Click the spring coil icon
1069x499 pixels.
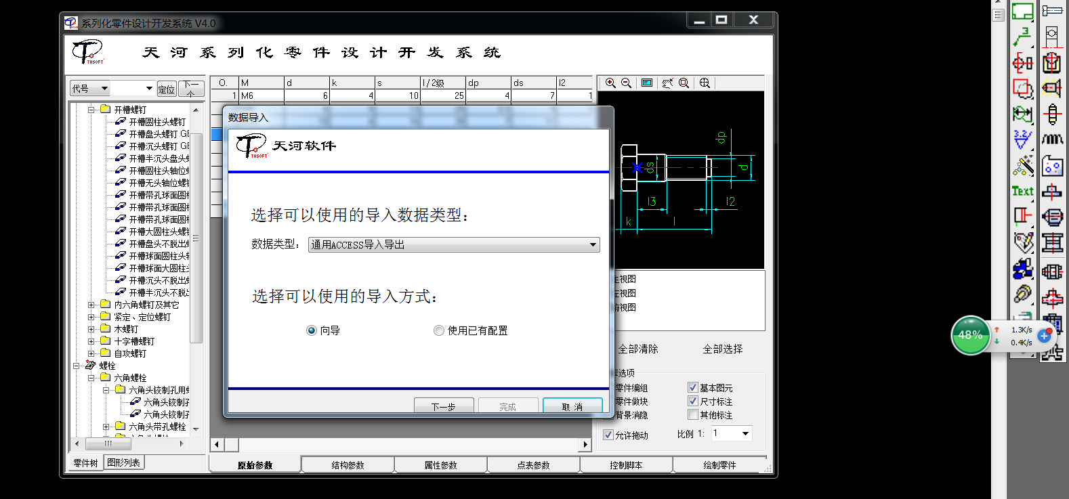1051,139
